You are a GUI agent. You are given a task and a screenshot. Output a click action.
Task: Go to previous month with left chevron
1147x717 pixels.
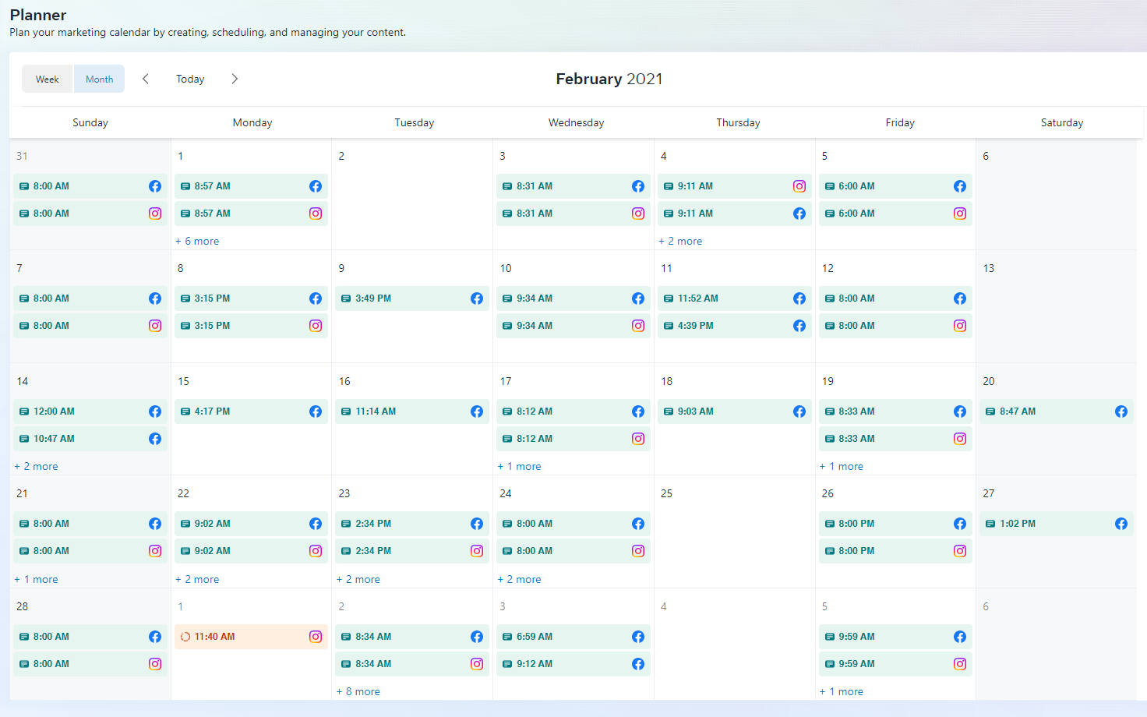146,79
